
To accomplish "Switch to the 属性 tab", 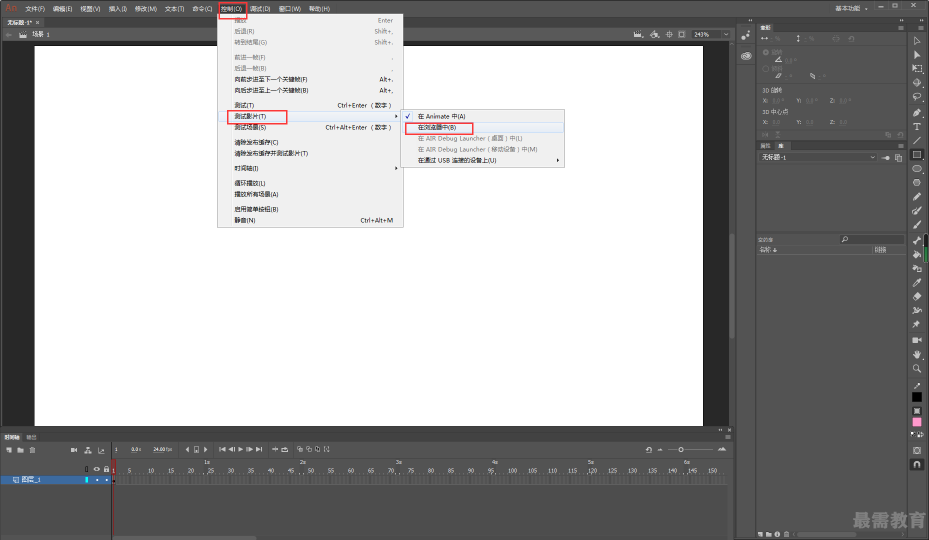I will tap(765, 146).
